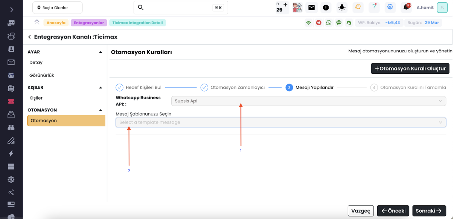Open the contacts book icon in sidebar

point(11,49)
